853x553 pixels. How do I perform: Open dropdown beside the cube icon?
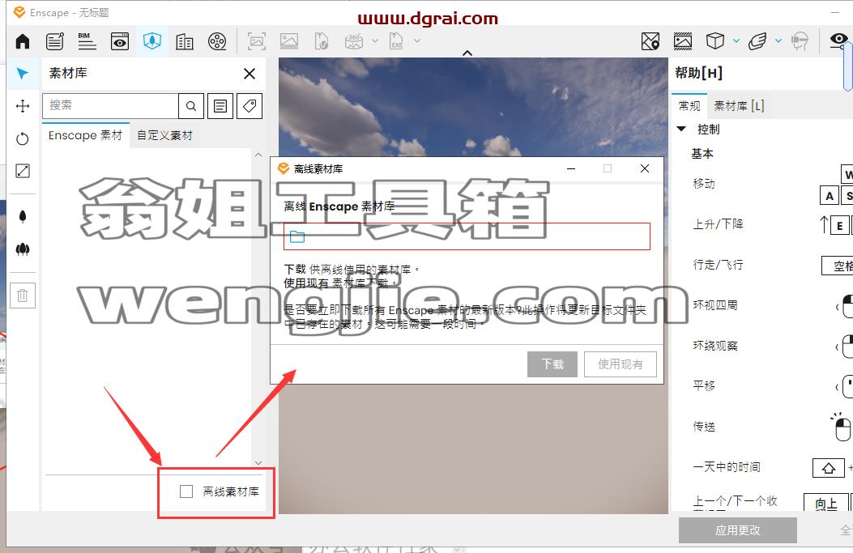point(736,40)
